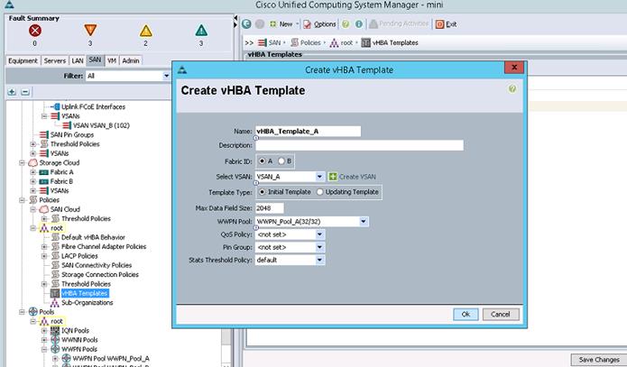Switch to the SAN tab
The image size is (627, 367).
tap(95, 60)
